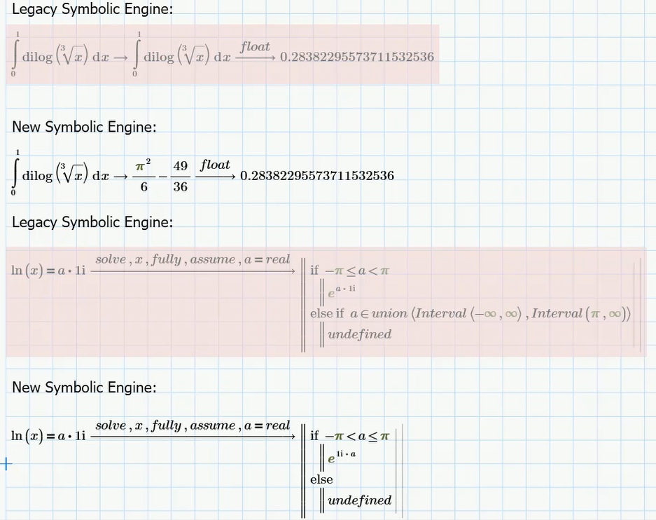This screenshot has height=520, width=656.
Task: Click the new engine ln(x) = a·1i equation
Action: [x=48, y=437]
